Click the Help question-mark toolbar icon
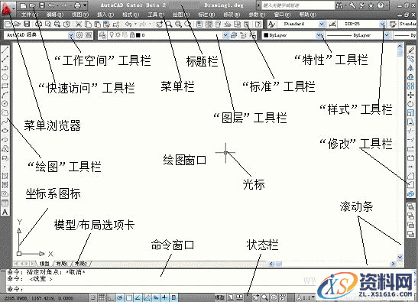The height and width of the screenshot is (302, 418). (258, 24)
